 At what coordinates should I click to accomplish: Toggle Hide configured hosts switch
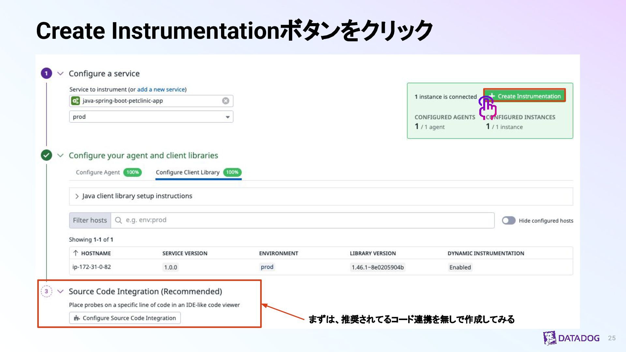tap(508, 221)
